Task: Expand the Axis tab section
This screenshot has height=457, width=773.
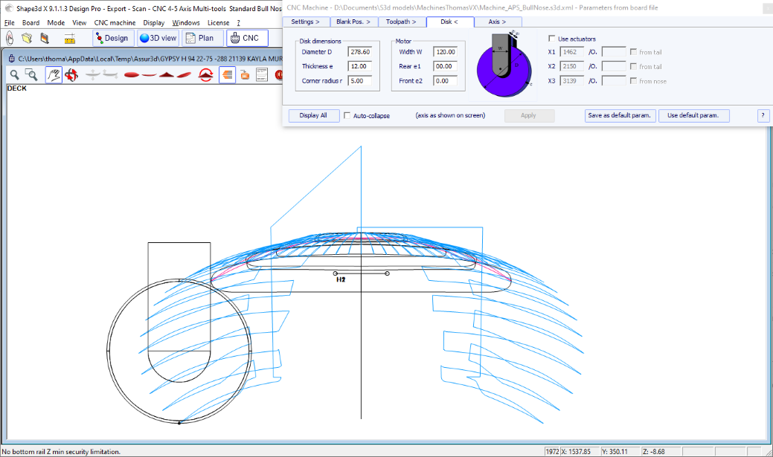Action: pyautogui.click(x=497, y=22)
